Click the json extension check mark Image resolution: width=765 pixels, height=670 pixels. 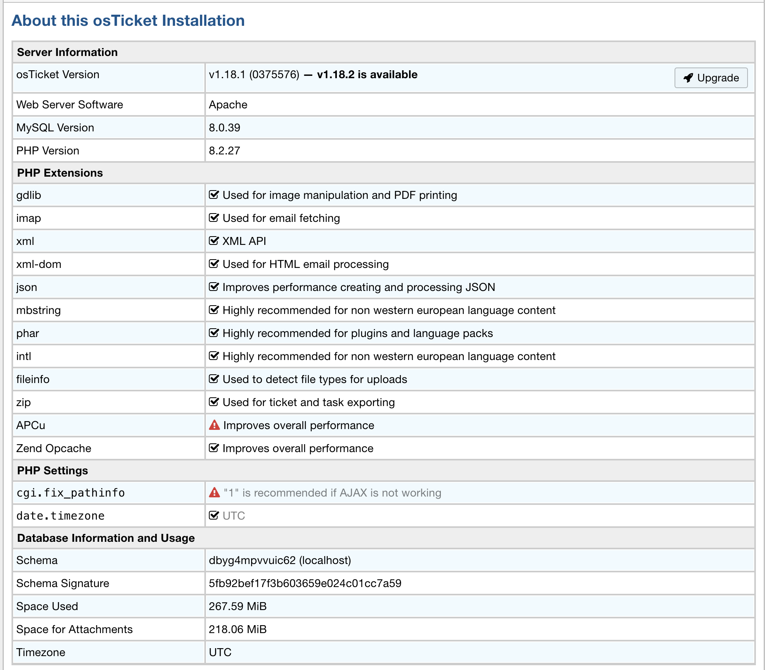coord(214,287)
